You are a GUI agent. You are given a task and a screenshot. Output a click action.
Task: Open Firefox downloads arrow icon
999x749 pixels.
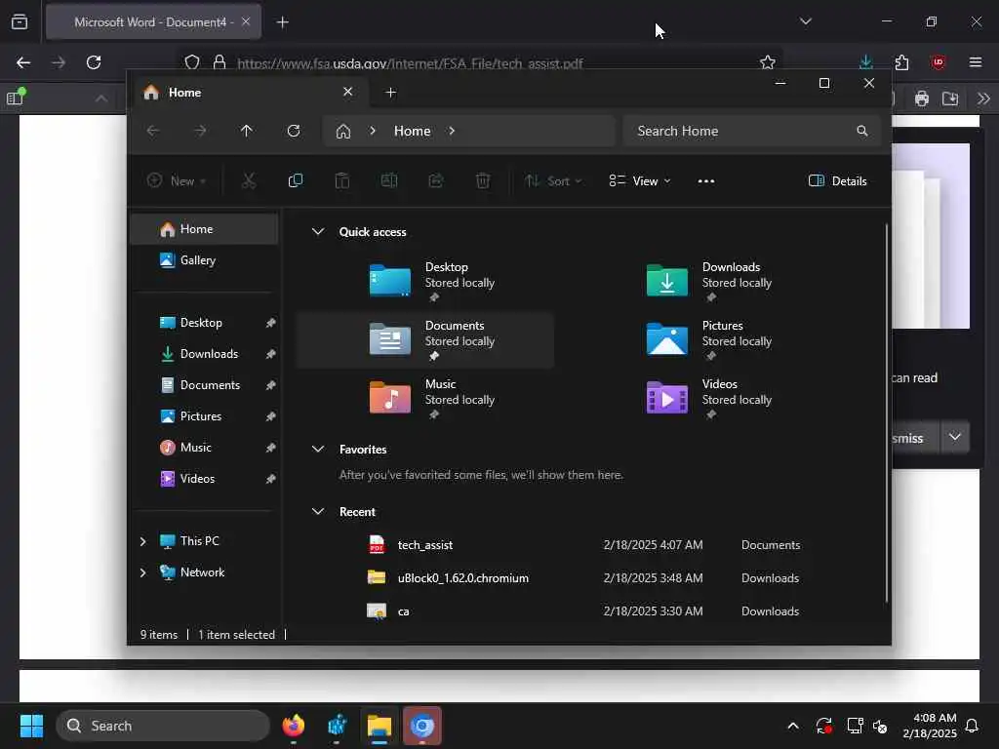point(866,61)
